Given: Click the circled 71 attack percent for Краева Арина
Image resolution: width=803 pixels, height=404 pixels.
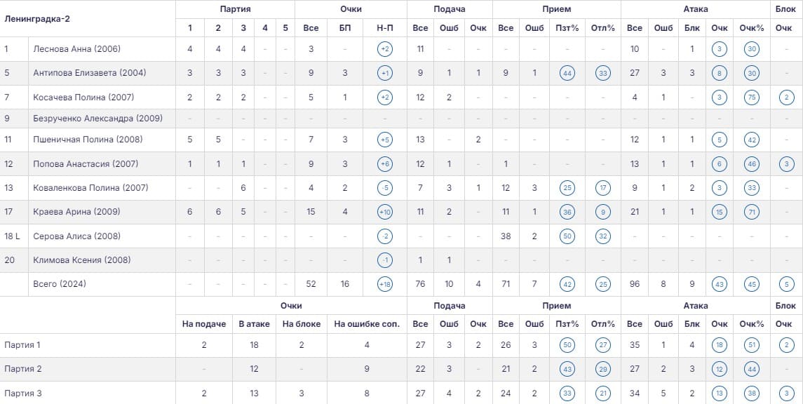Looking at the screenshot, I should tap(751, 212).
